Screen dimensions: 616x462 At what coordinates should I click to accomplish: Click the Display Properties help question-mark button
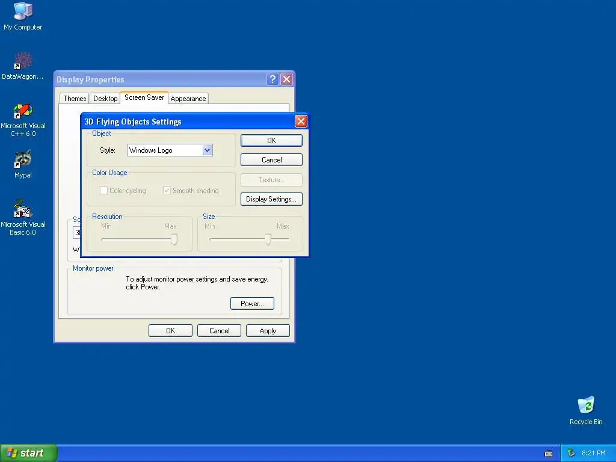coord(273,79)
